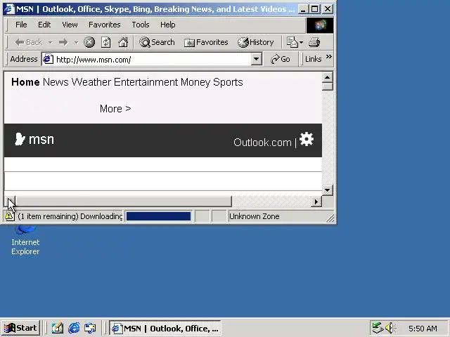Click the Forward arrow button
This screenshot has height=337, width=450.
(63, 42)
